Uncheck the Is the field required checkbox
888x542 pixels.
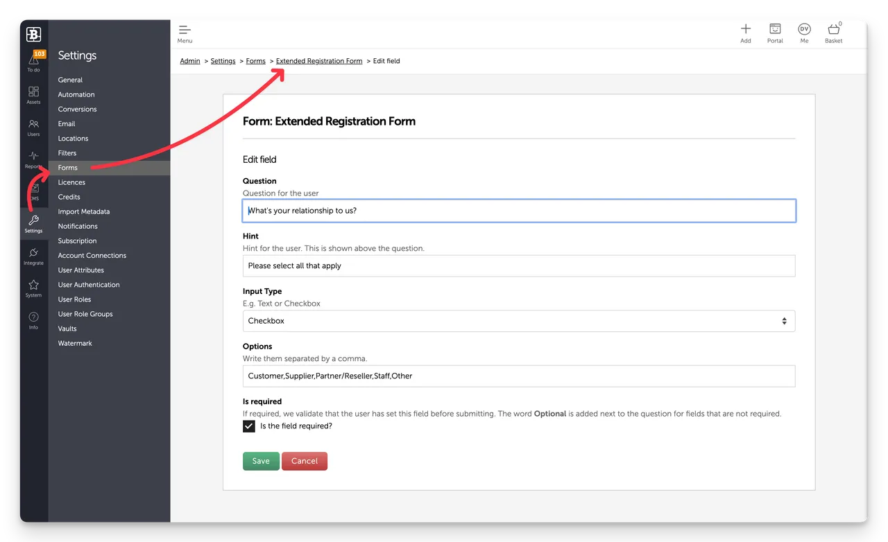coord(249,426)
